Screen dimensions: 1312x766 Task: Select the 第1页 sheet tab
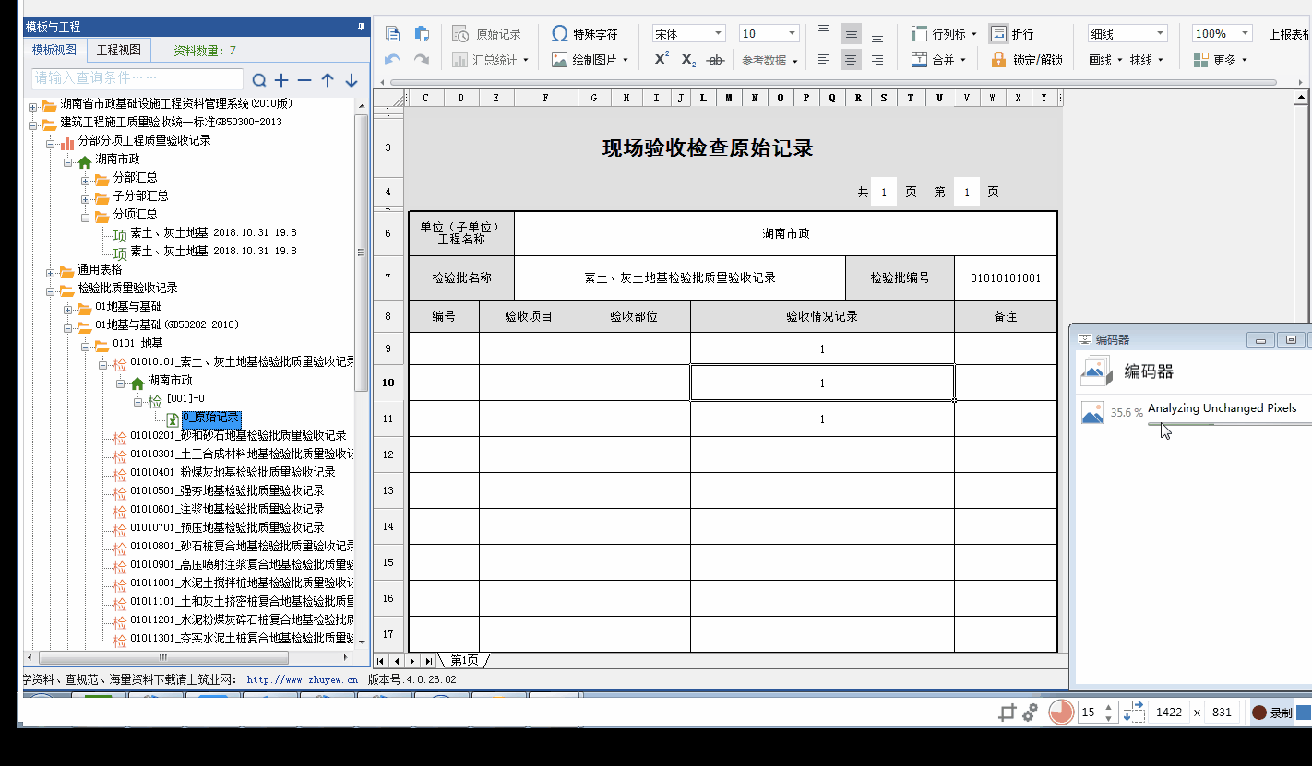coord(464,661)
